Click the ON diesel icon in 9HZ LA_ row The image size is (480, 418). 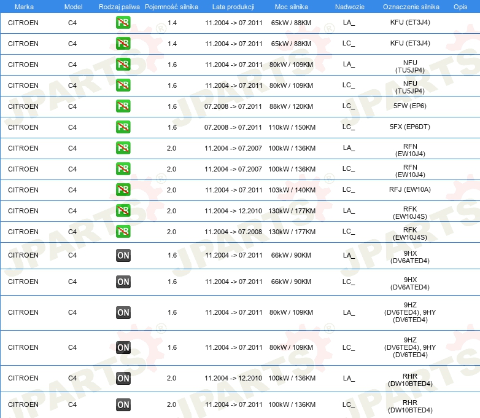(x=123, y=312)
